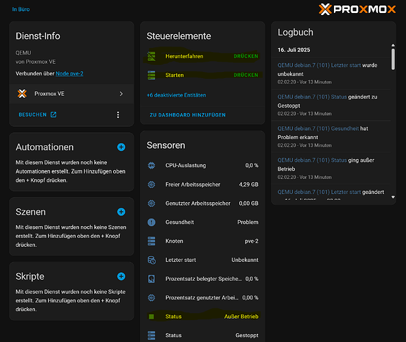Click the Prozentsatz belegter Speicher value 0,0 %

click(x=252, y=279)
